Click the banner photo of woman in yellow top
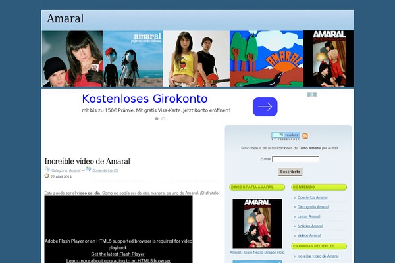395x263 pixels. pos(196,59)
